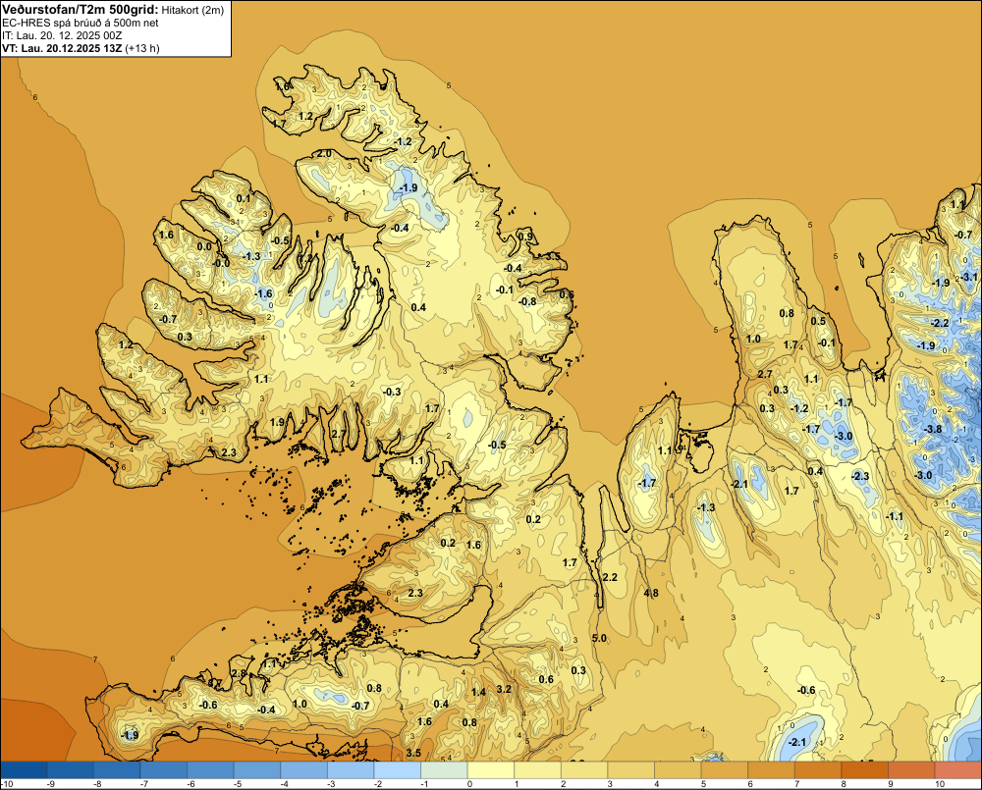Click the '-0.8' temperature value
The width and height of the screenshot is (982, 790).
[527, 301]
